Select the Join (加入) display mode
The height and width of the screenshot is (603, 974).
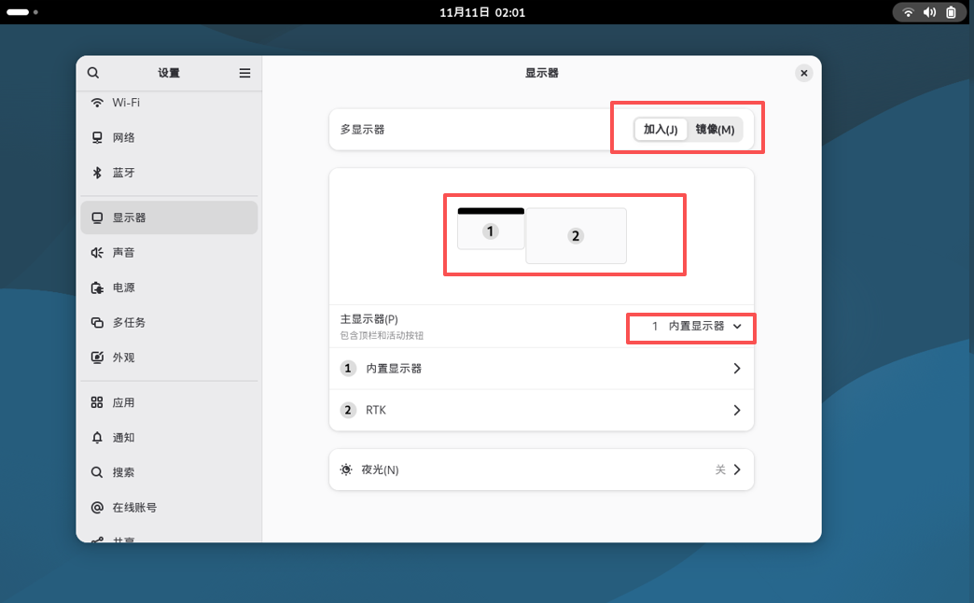(661, 130)
